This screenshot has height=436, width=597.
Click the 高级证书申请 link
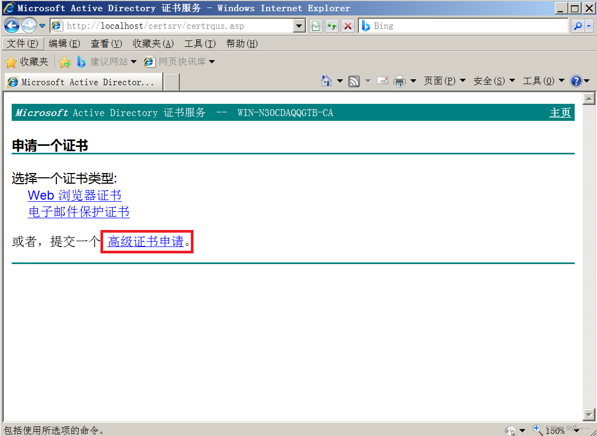click(146, 241)
